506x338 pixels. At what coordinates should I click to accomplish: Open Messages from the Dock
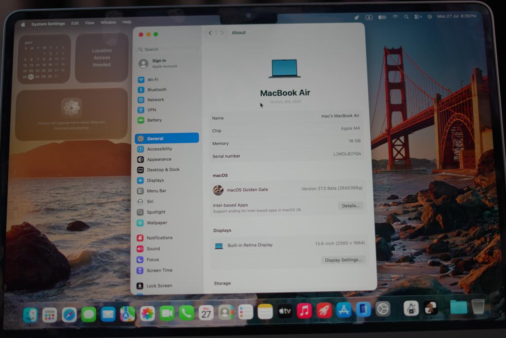click(89, 315)
